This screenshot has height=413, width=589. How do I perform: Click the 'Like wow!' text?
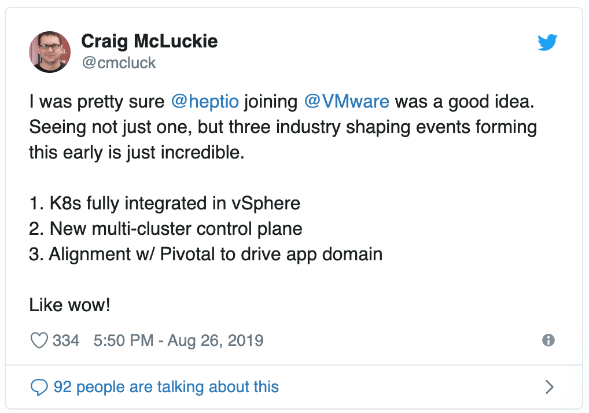tap(70, 305)
